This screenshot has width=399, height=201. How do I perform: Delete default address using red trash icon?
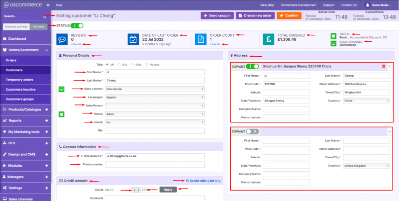(x=384, y=66)
